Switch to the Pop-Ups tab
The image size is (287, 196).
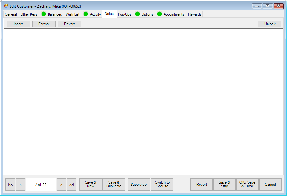pos(125,14)
